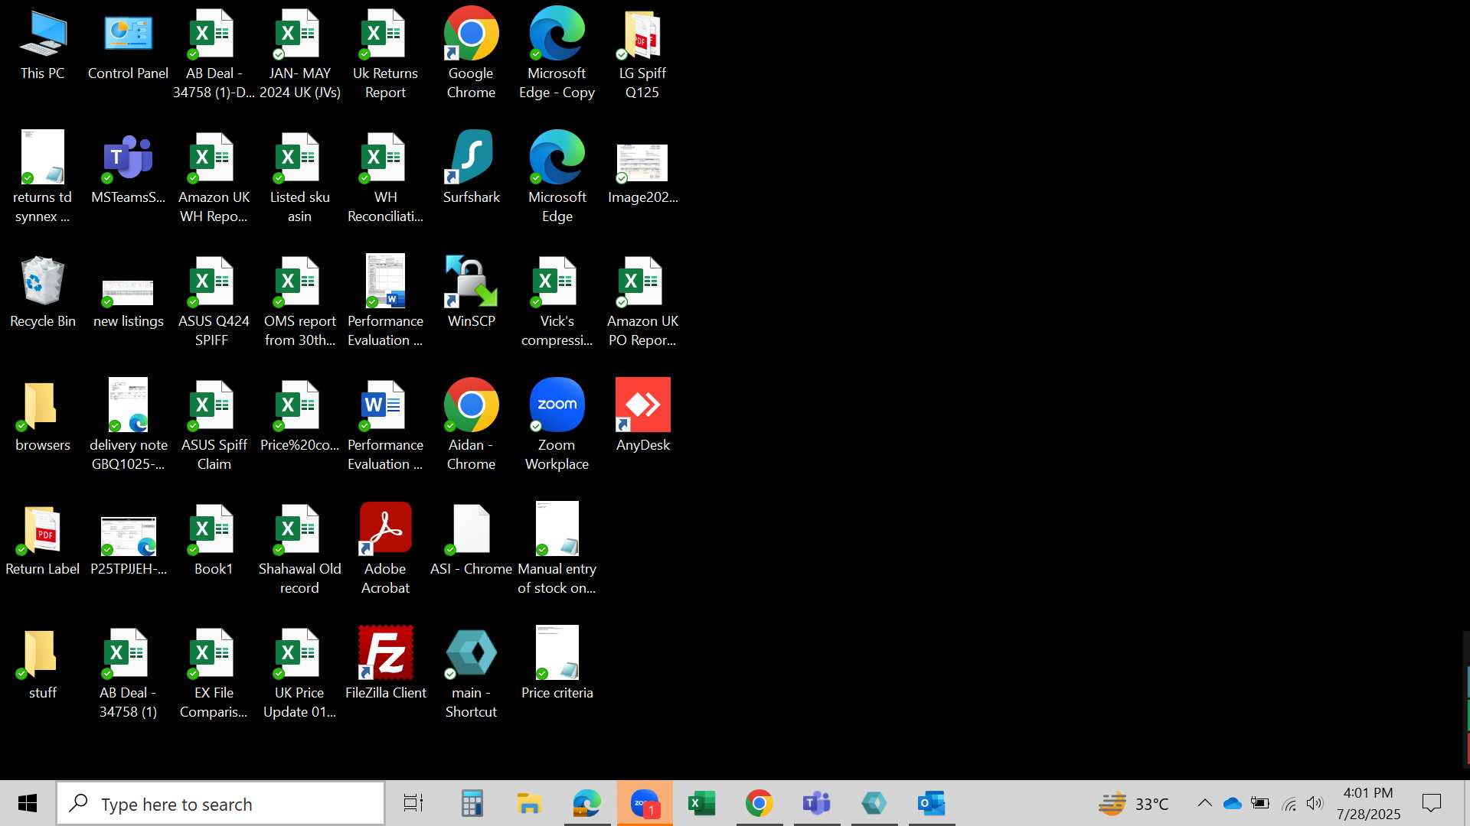This screenshot has width=1470, height=826.
Task: Switch to Outlook on the taskbar
Action: pyautogui.click(x=932, y=803)
